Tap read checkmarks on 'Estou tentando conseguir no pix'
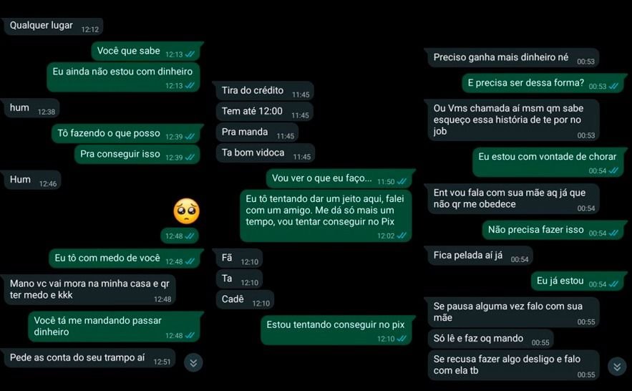The image size is (632, 391). coord(402,339)
